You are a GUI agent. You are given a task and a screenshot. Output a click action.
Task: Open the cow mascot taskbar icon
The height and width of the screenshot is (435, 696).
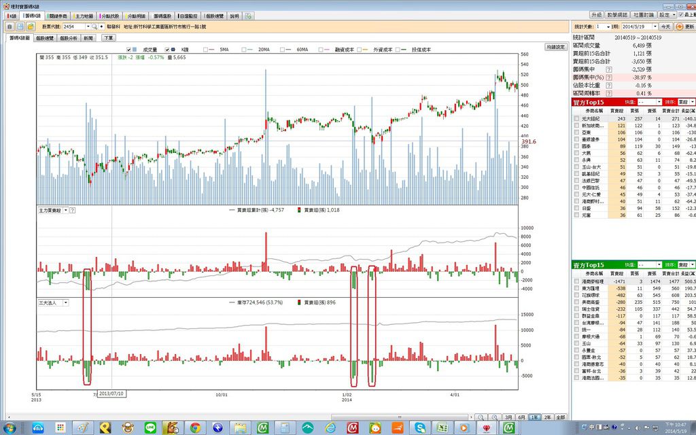coord(128,428)
